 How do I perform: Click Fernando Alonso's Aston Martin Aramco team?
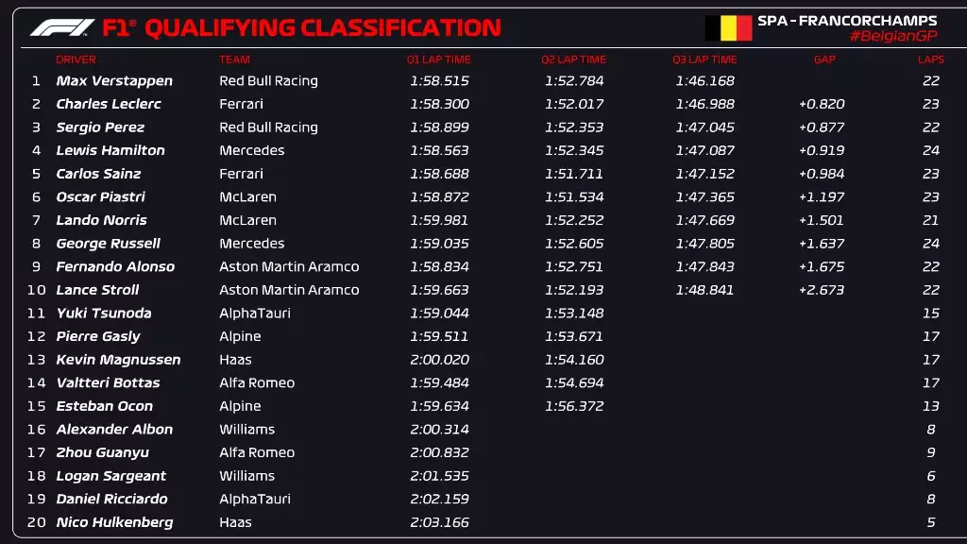(x=289, y=266)
